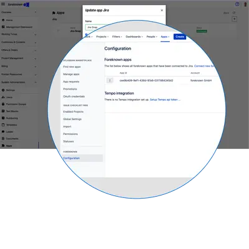The height and width of the screenshot is (249, 249).
Task: Open Permissions in the Jira sidebar
Action: (70, 134)
